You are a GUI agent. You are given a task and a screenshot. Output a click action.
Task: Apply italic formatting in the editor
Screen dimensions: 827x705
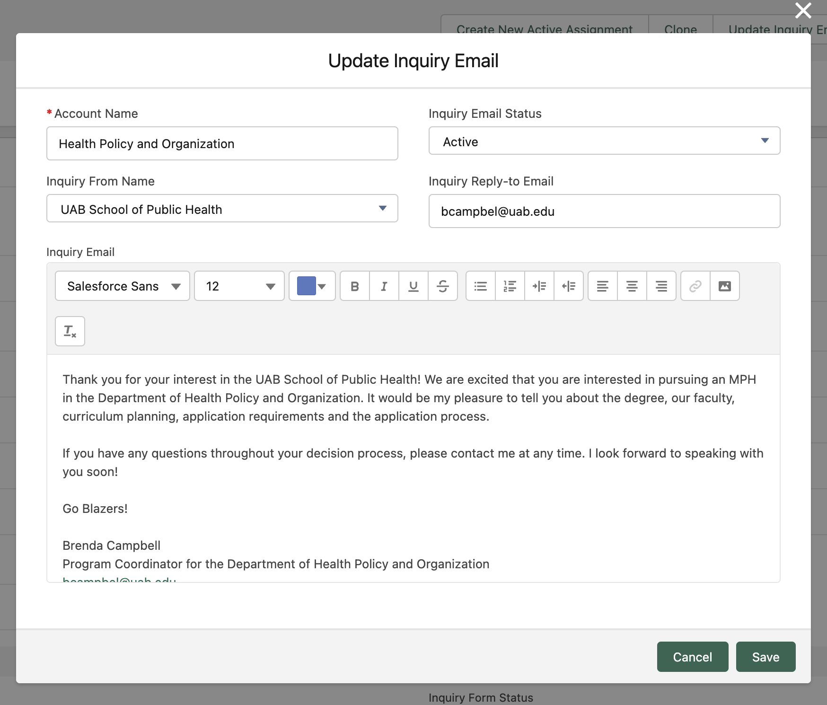(384, 286)
